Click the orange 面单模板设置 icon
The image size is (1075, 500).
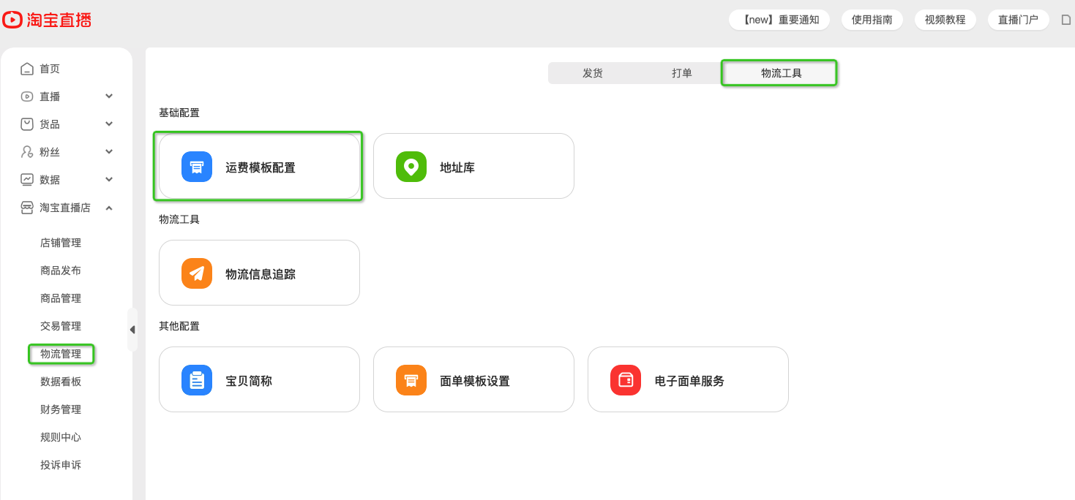pyautogui.click(x=411, y=380)
